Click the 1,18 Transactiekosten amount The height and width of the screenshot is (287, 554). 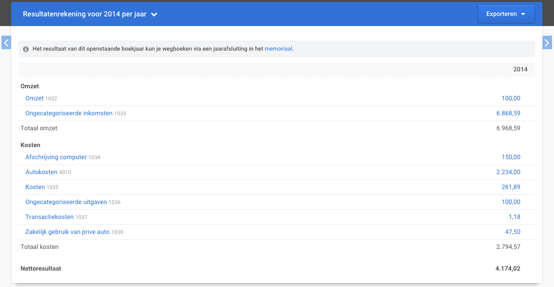[514, 217]
